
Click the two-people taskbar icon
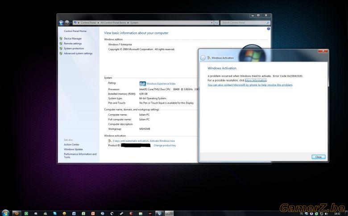(45, 214)
